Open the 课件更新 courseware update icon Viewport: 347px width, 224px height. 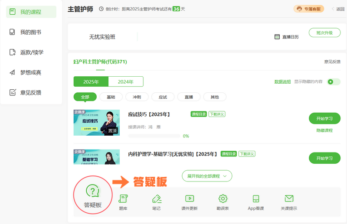click(x=189, y=199)
